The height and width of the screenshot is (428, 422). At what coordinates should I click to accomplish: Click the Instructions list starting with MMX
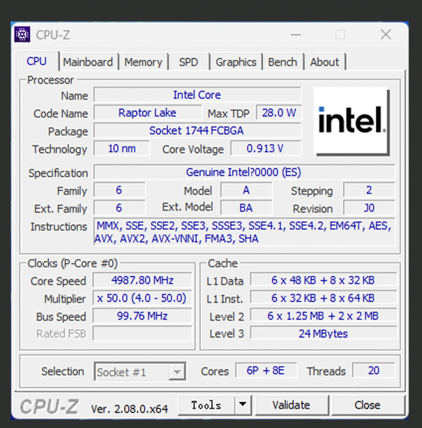click(244, 232)
